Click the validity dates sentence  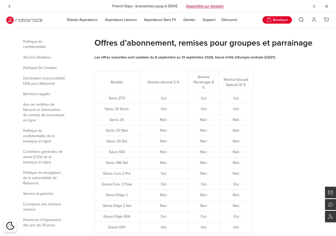coord(185,57)
